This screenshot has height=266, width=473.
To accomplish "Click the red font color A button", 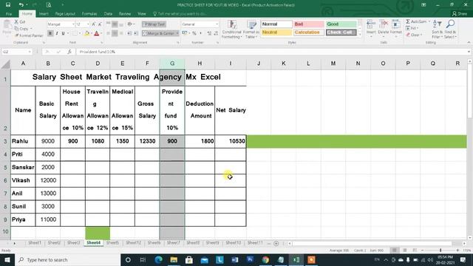I will coord(97,33).
